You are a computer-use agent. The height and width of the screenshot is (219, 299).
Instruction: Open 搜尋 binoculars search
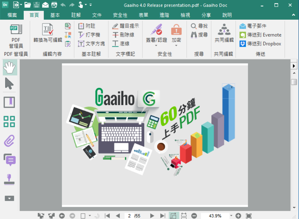tap(199, 35)
